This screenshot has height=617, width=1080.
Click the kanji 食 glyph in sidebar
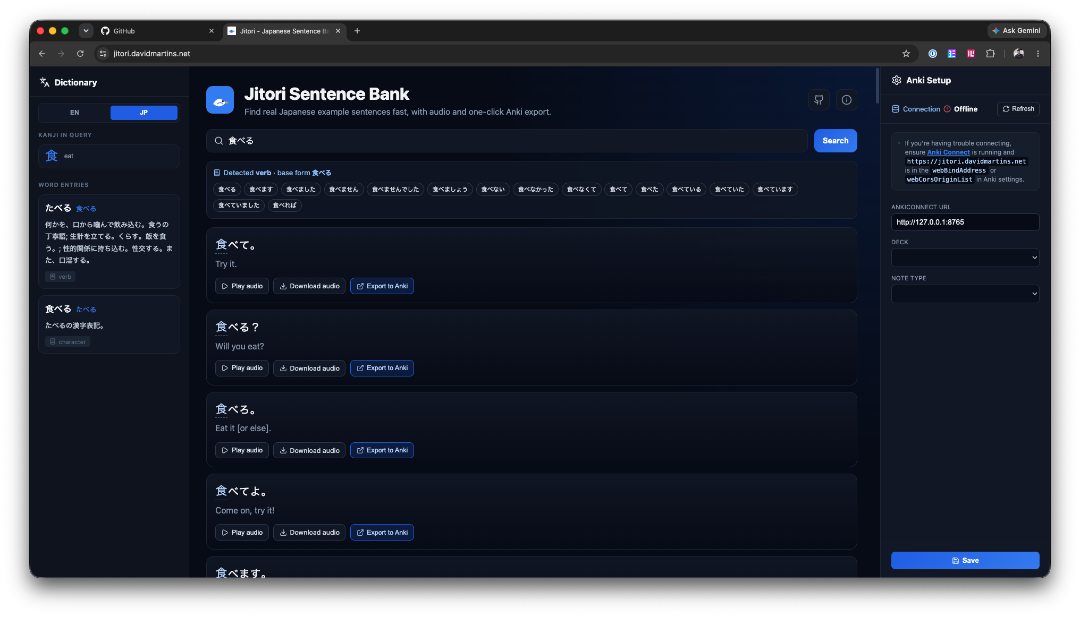click(52, 156)
